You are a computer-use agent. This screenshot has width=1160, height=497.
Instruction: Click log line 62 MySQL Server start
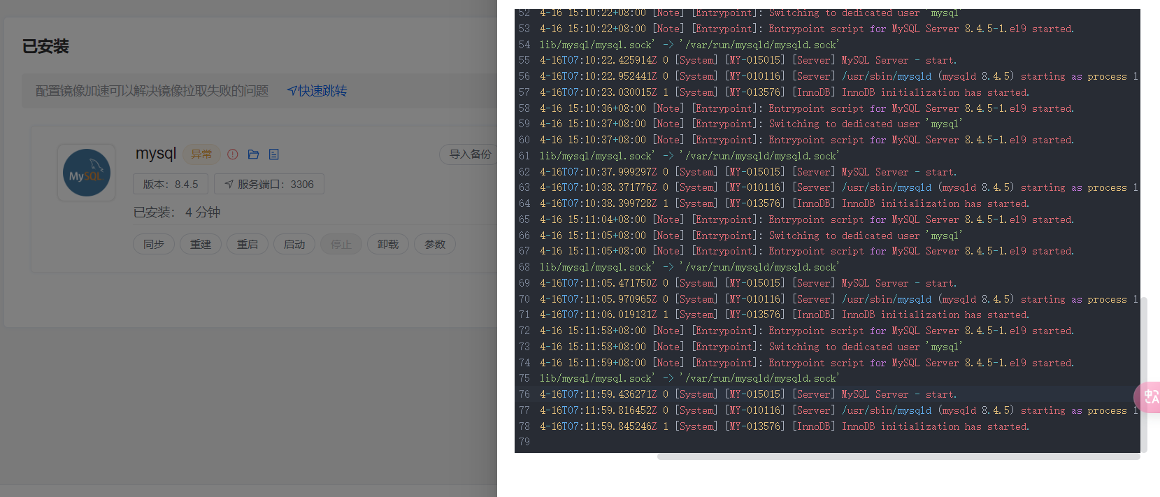(x=748, y=172)
